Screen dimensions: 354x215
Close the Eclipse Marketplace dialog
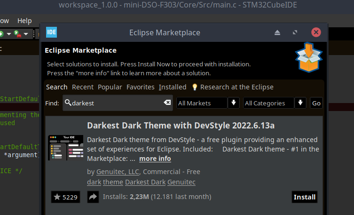coord(316,32)
